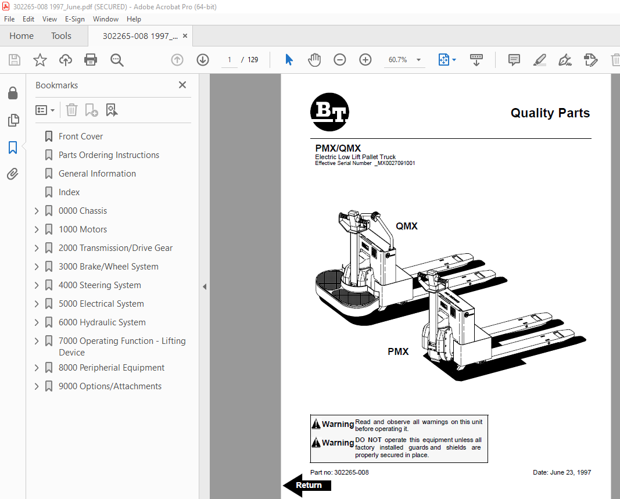Expand 7000 Operating Function bookmark
Screen dimensions: 620x499
click(37, 341)
